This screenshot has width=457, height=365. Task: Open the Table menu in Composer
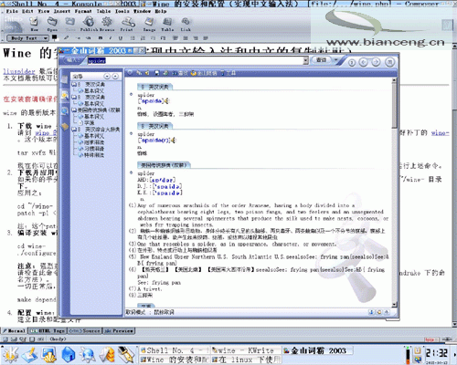tap(103, 11)
